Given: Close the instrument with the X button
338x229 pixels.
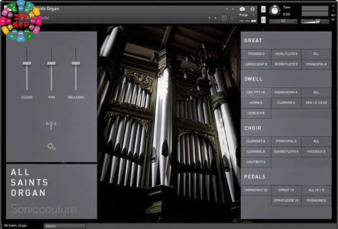Looking at the screenshot, I should click(333, 6).
